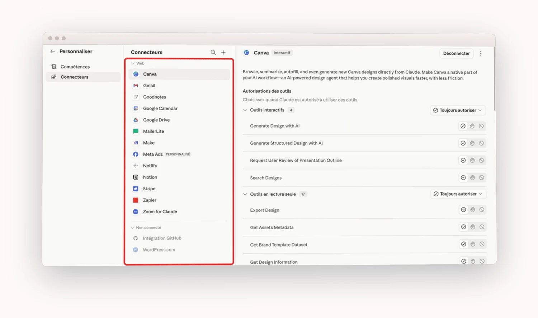Click the Déconnecter button

[x=456, y=53]
